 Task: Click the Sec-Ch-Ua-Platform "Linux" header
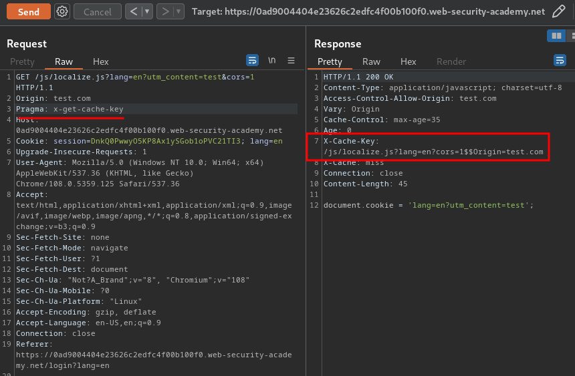coord(79,302)
